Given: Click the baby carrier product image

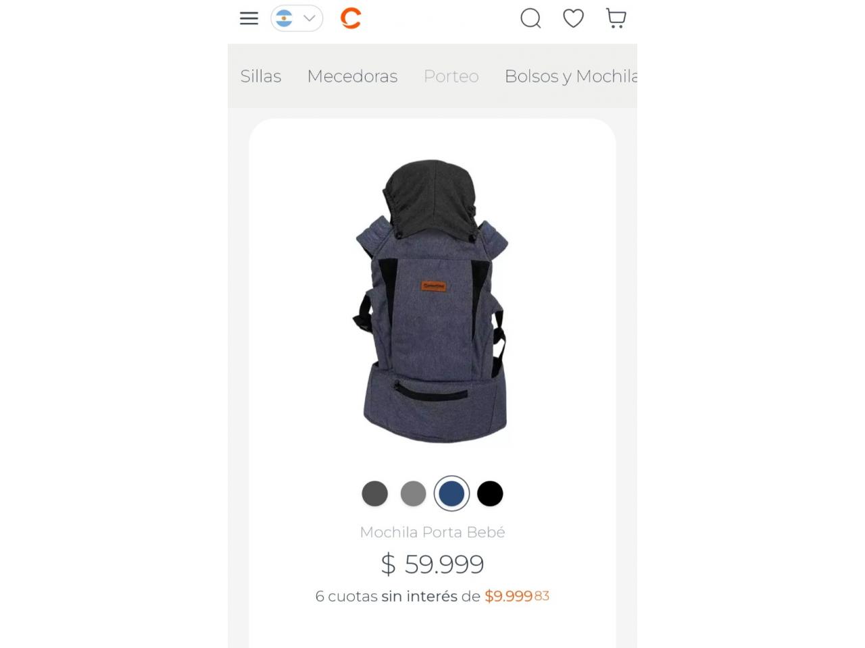Looking at the screenshot, I should tap(432, 301).
